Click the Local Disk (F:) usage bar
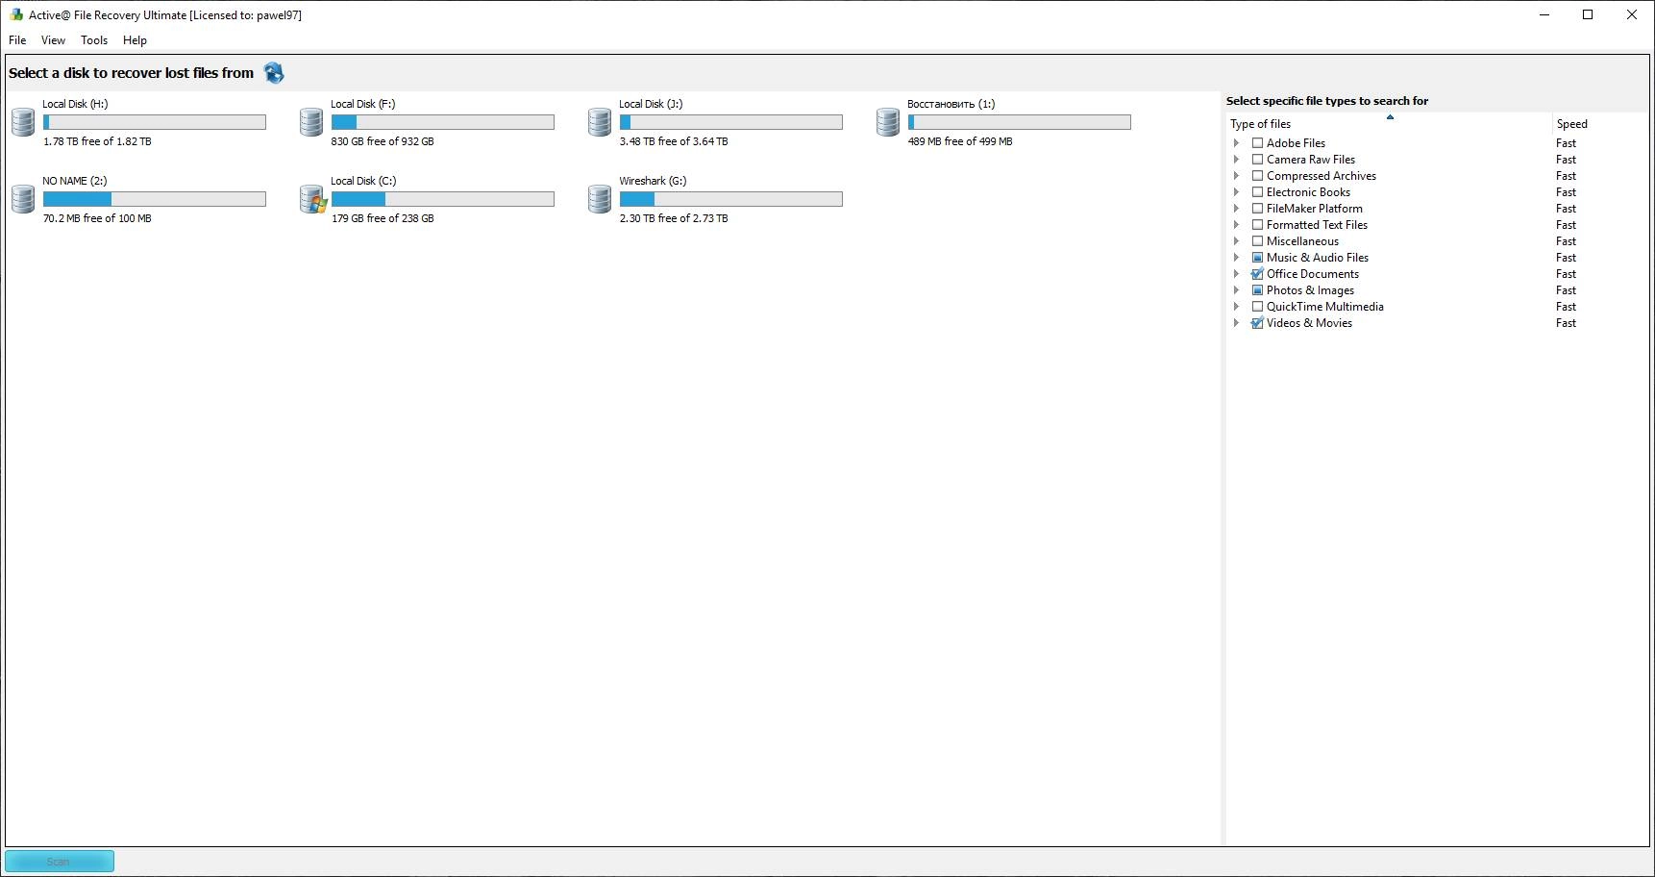This screenshot has height=877, width=1655. click(x=443, y=122)
